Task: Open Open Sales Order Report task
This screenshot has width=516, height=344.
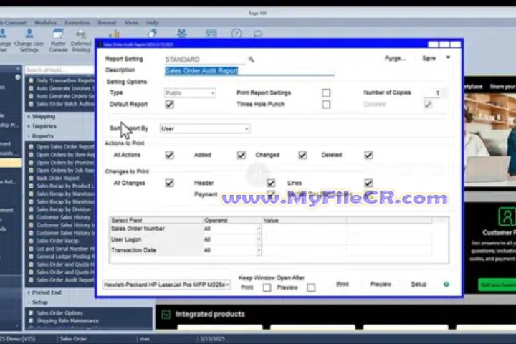Action: coord(65,147)
